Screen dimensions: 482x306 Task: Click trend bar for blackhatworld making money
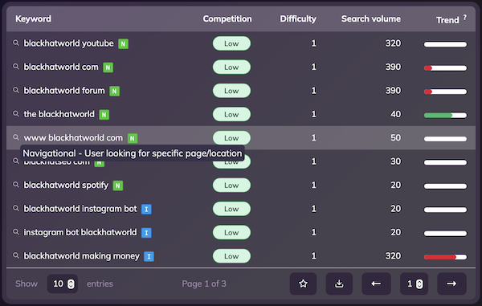(x=445, y=257)
